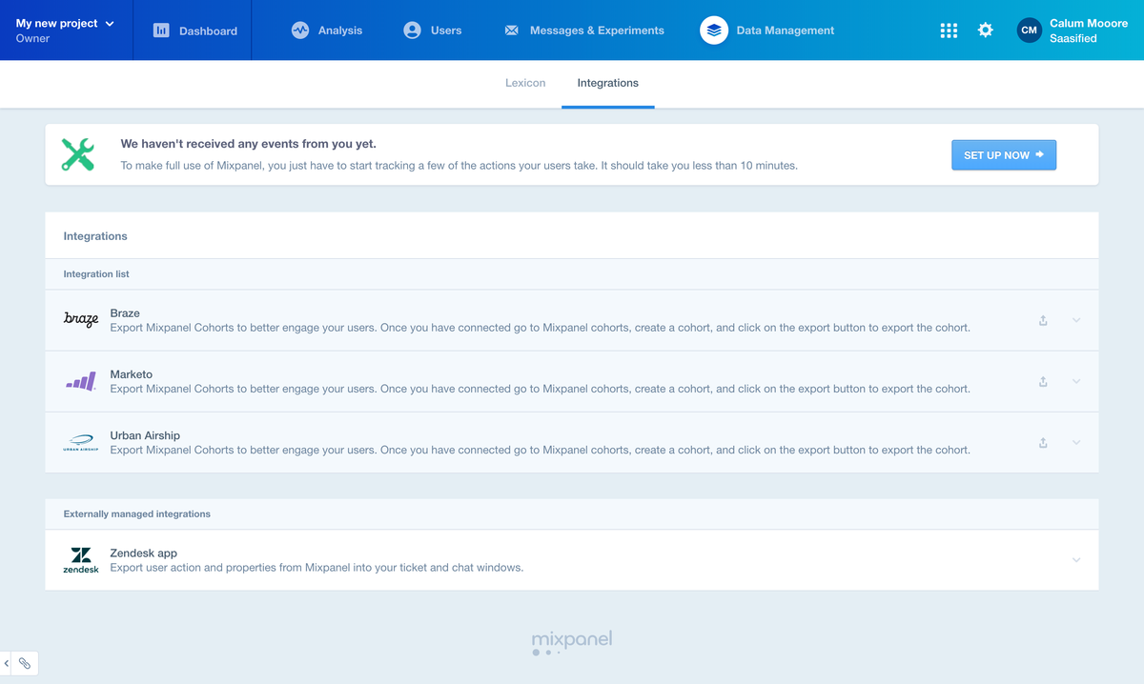Click the Analysis pulse icon
The height and width of the screenshot is (684, 1144).
[x=300, y=30]
